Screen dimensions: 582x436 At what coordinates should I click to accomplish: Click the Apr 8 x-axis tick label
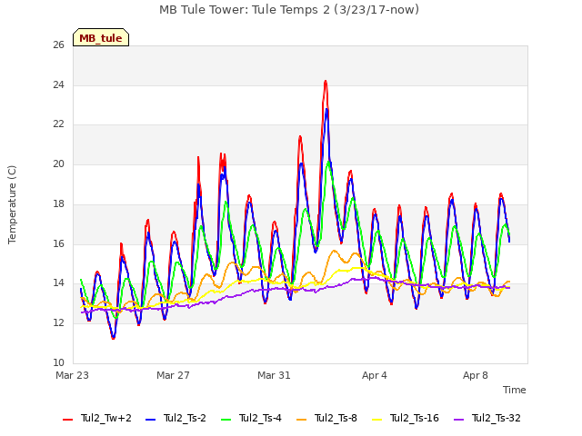pos(476,375)
